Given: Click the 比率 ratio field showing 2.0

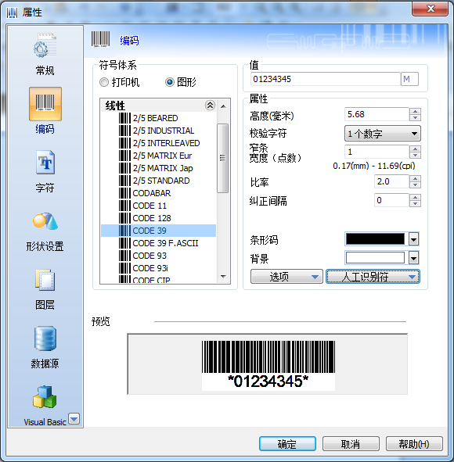Looking at the screenshot, I should click(391, 181).
